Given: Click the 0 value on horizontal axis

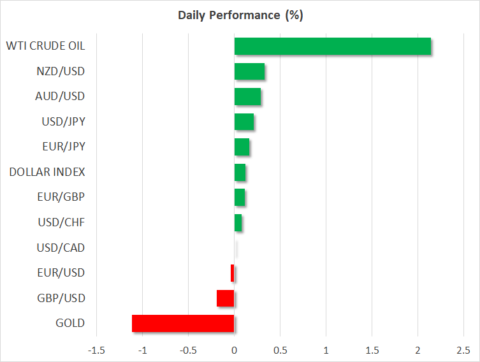Looking at the screenshot, I should (235, 351).
